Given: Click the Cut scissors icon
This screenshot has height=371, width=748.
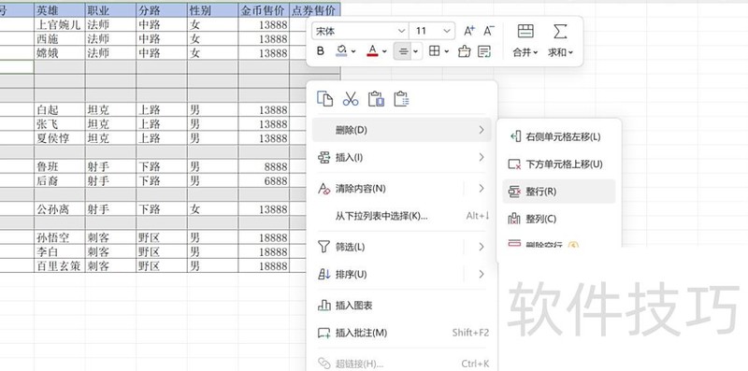Looking at the screenshot, I should coord(350,99).
